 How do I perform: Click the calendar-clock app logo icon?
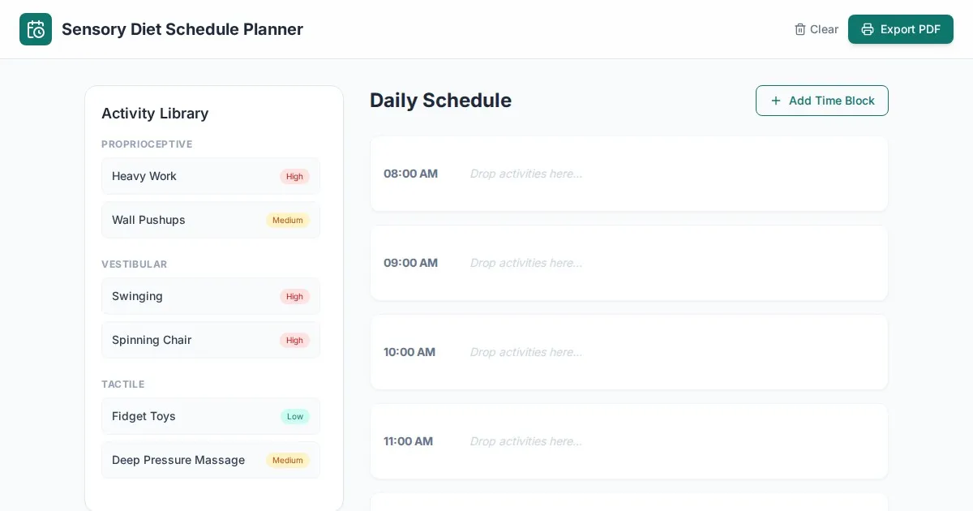tap(36, 29)
